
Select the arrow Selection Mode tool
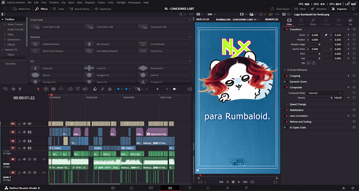(x=38, y=89)
